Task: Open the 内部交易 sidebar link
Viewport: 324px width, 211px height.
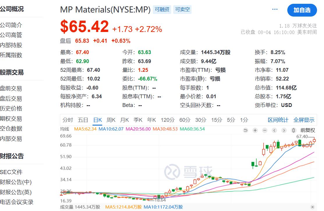Action: (x=11, y=139)
